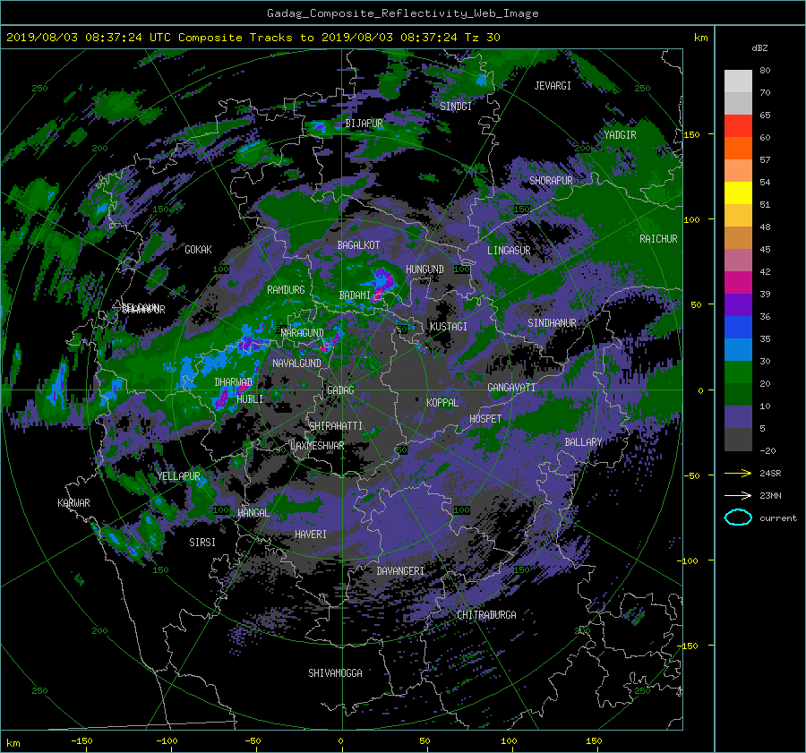Click the DHARWAD city label
Viewport: 806px width, 753px height.
coord(234,382)
